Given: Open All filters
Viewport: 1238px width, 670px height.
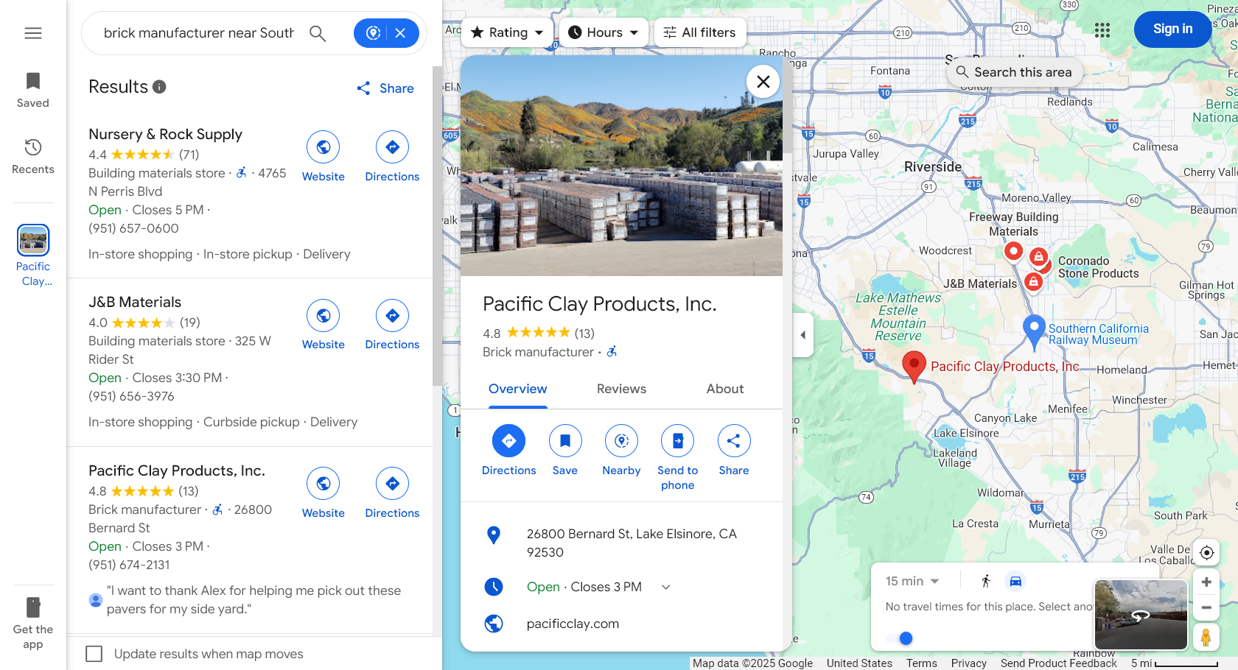Looking at the screenshot, I should (699, 32).
